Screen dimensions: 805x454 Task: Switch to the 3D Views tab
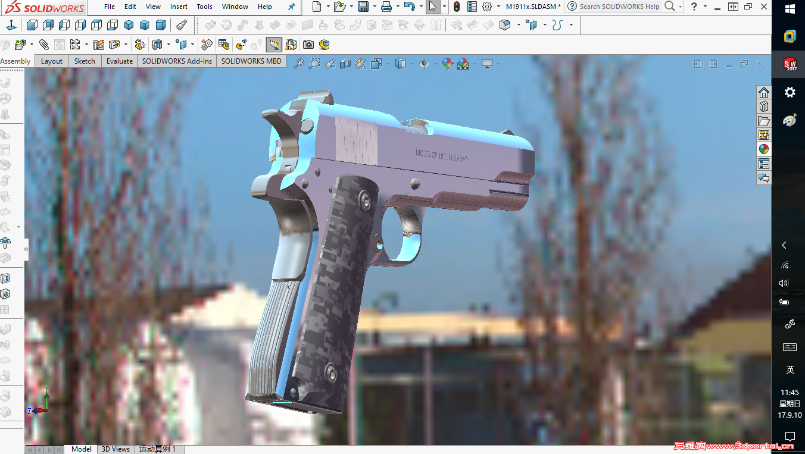(x=116, y=449)
